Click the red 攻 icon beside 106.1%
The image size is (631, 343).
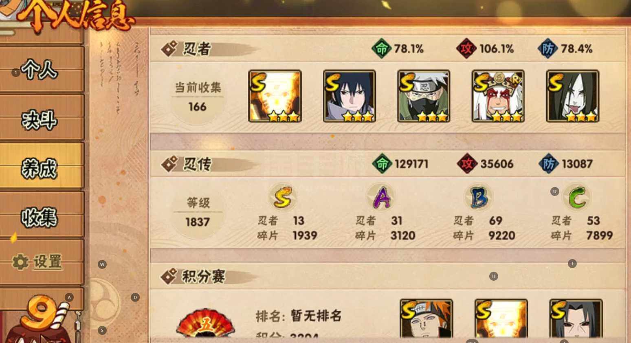pyautogui.click(x=466, y=49)
